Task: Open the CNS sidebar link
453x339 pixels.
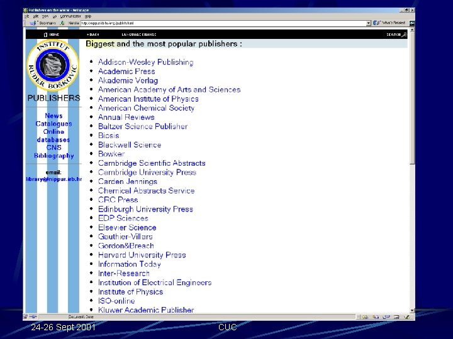Action: pyautogui.click(x=54, y=148)
